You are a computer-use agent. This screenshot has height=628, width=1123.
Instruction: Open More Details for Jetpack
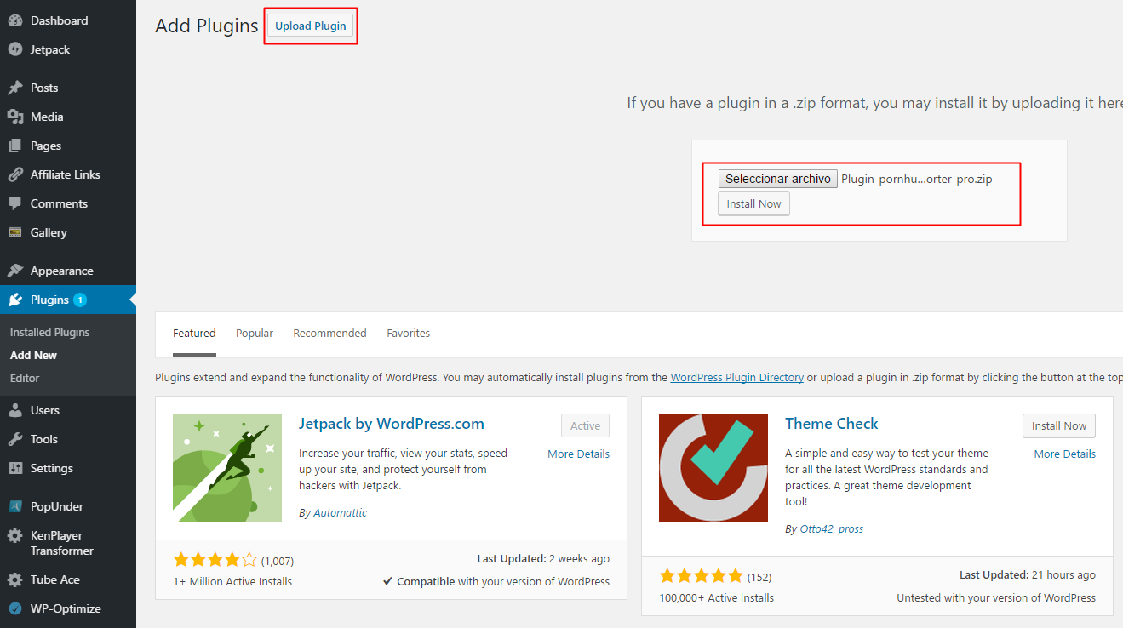[x=579, y=454]
